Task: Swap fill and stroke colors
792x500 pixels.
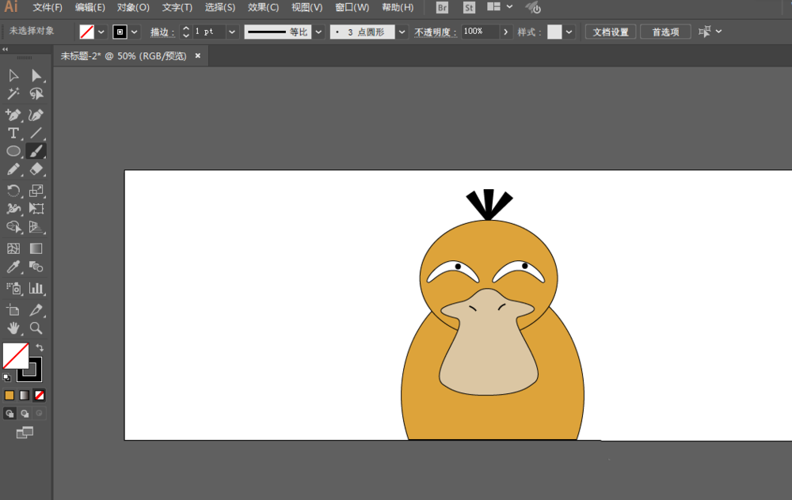Action: 40,348
